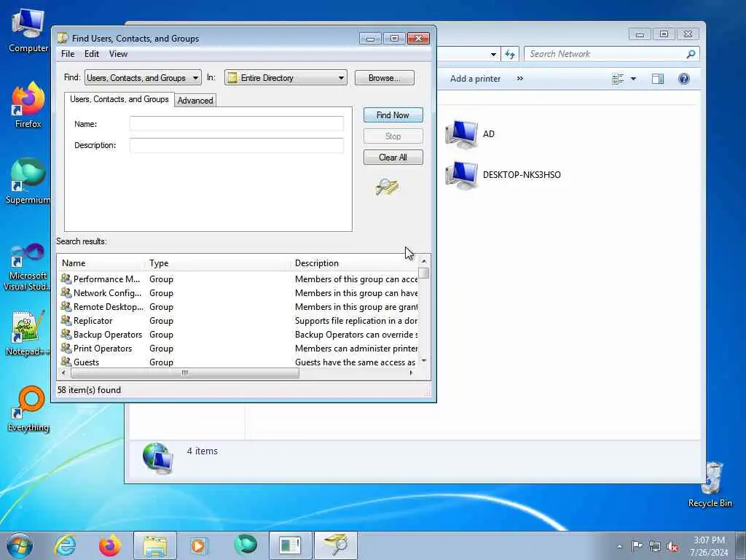Viewport: 746px width, 560px height.
Task: Click the Clear All button
Action: click(393, 157)
